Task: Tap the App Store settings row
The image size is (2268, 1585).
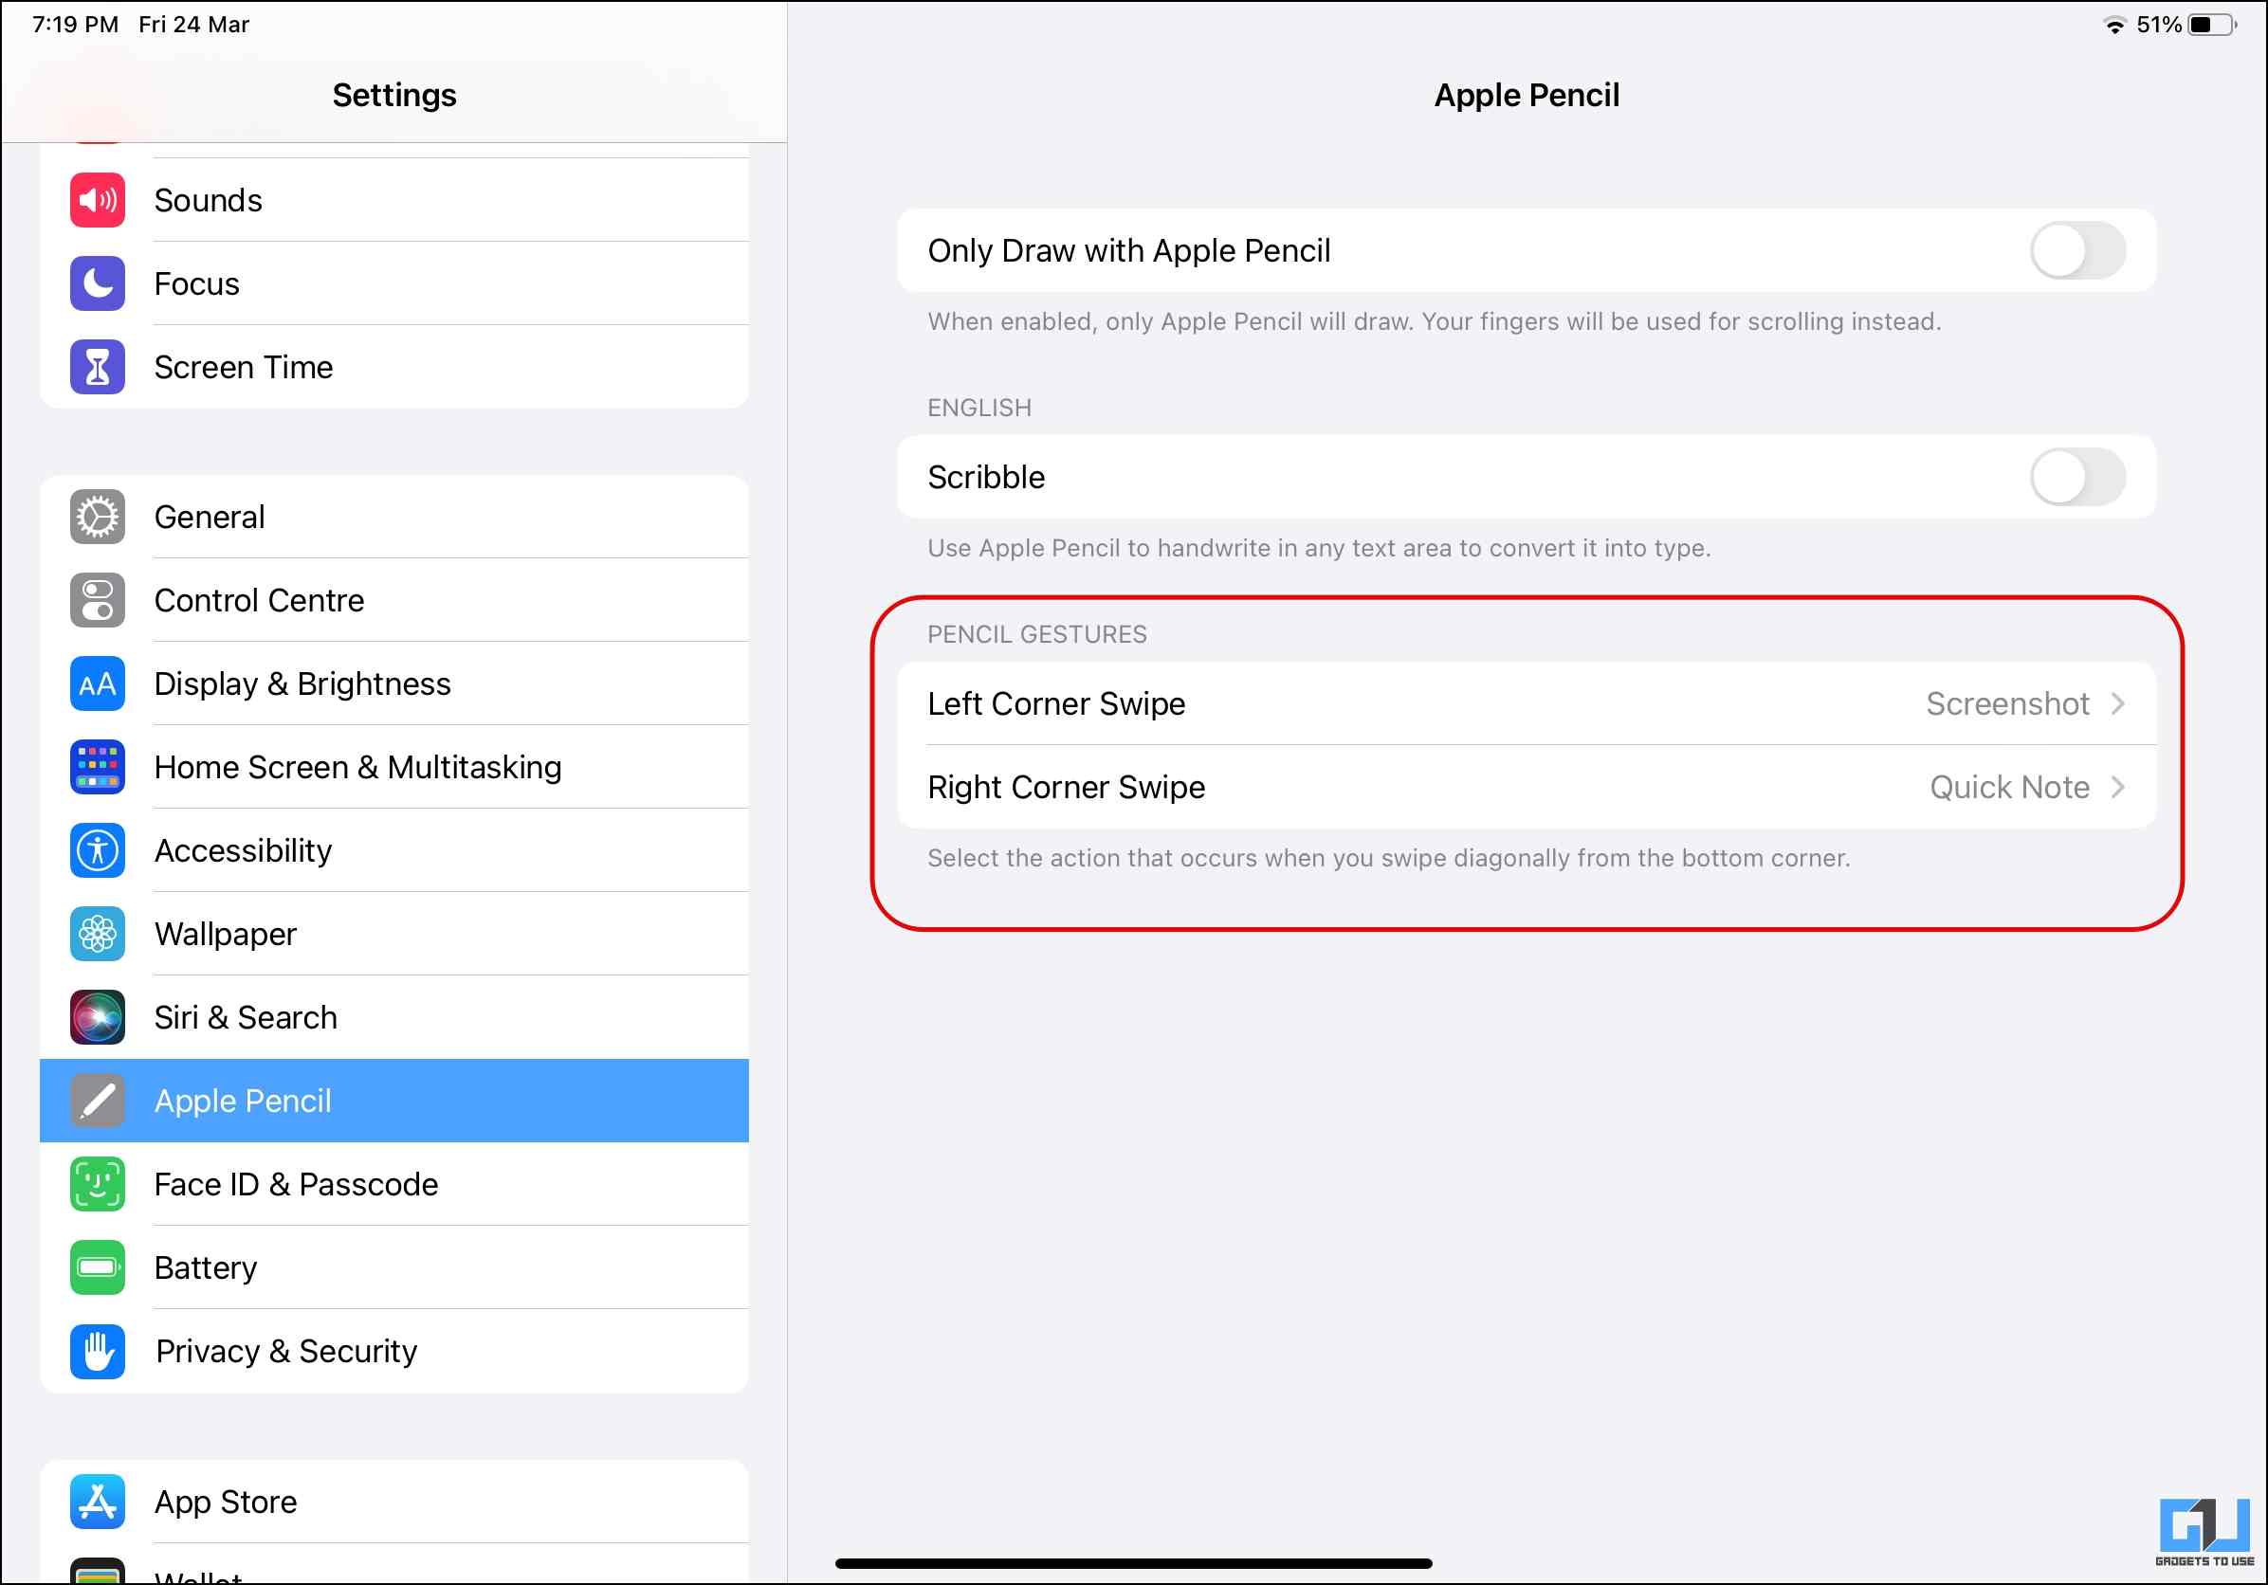Action: (x=226, y=1502)
